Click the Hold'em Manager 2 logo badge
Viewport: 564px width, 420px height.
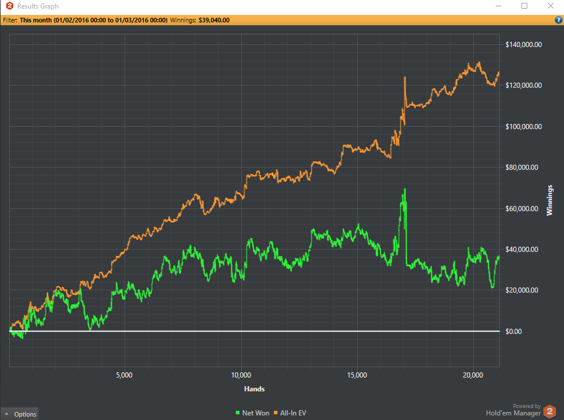coord(550,411)
